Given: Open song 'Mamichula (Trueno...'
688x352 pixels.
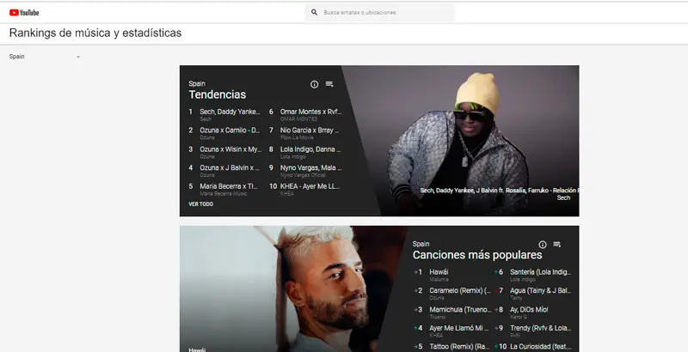Looking at the screenshot, I should pyautogui.click(x=460, y=310).
